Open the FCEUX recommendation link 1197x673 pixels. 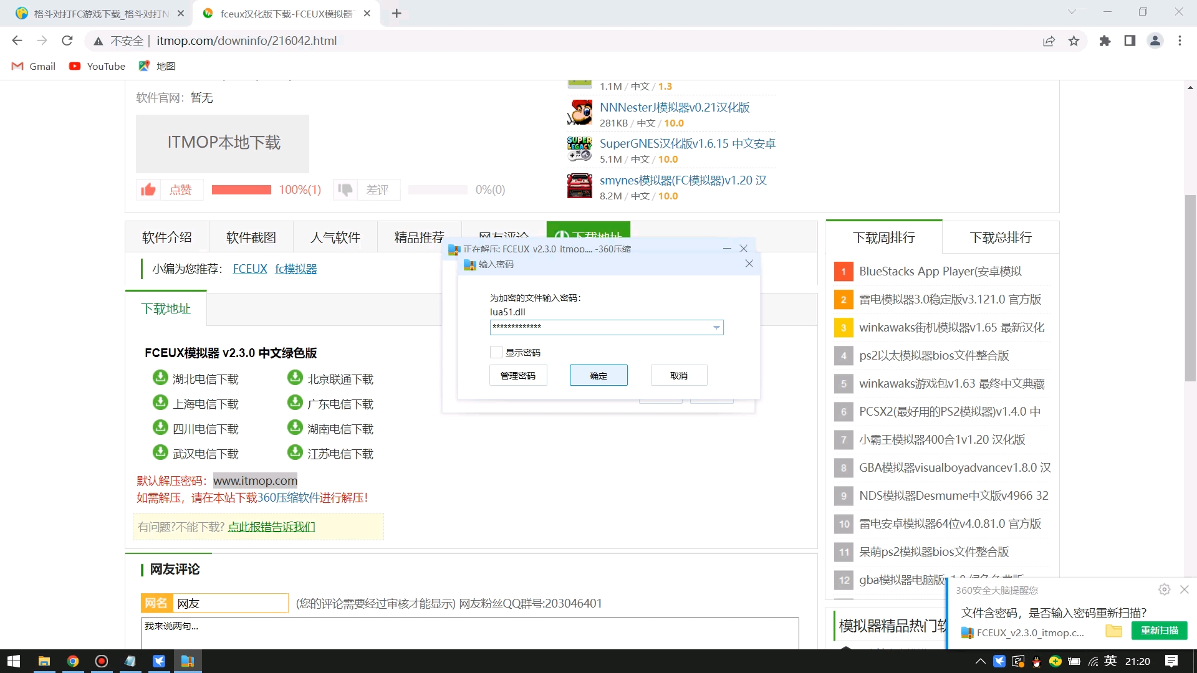pos(250,269)
